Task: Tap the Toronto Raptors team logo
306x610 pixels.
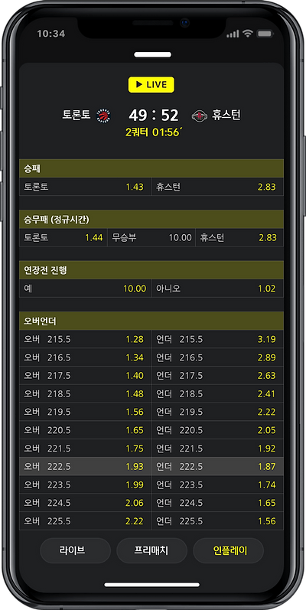Action: coord(103,116)
